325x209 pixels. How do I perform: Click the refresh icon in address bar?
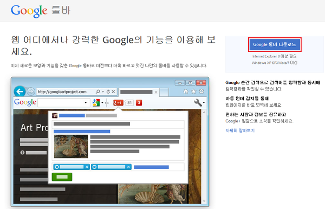(108, 92)
